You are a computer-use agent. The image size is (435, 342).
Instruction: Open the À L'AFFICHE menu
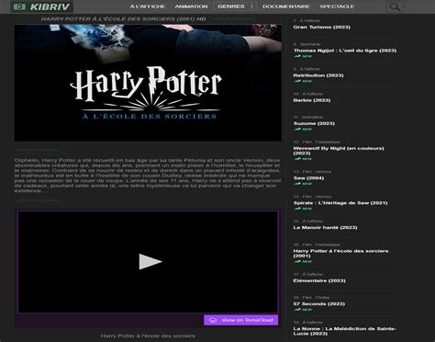[148, 6]
